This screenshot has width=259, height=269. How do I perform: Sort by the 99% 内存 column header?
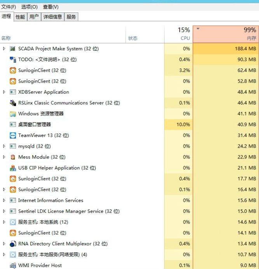[226, 34]
